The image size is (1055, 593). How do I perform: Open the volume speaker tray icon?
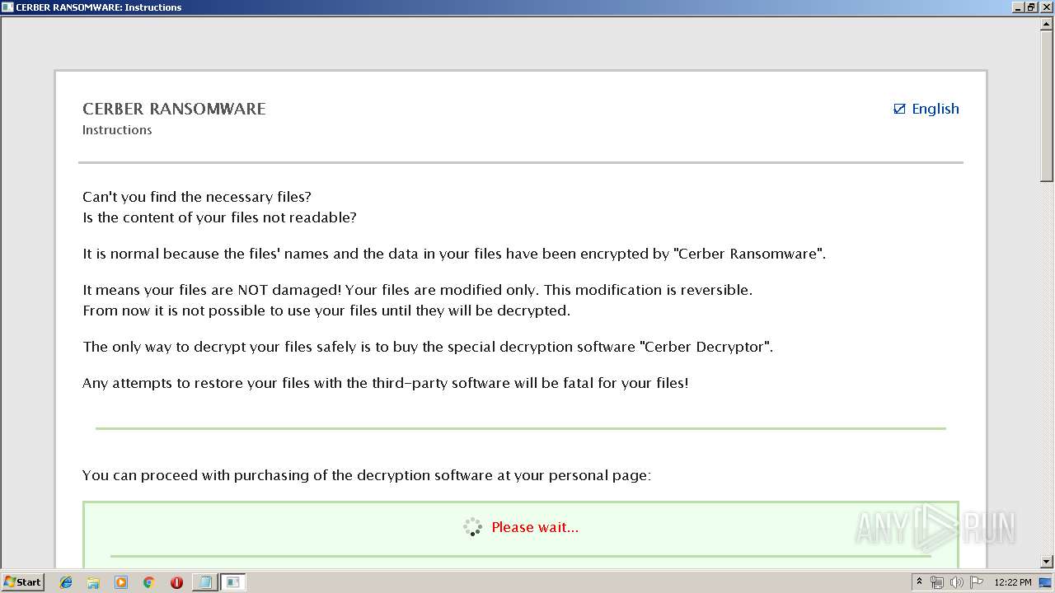coord(956,582)
